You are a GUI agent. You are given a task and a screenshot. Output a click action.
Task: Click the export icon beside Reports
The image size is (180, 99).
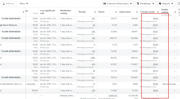pyautogui.click(x=179, y=3)
